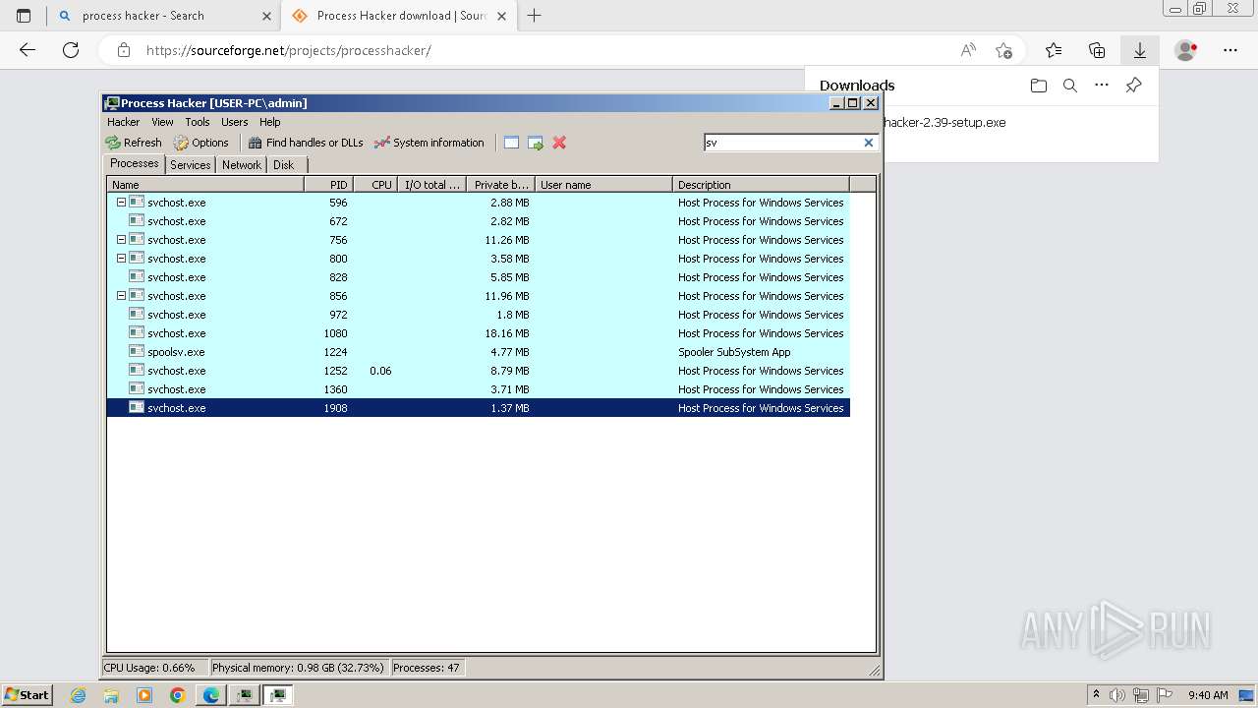Select the Processes tab
The width and height of the screenshot is (1258, 708).
coord(134,163)
